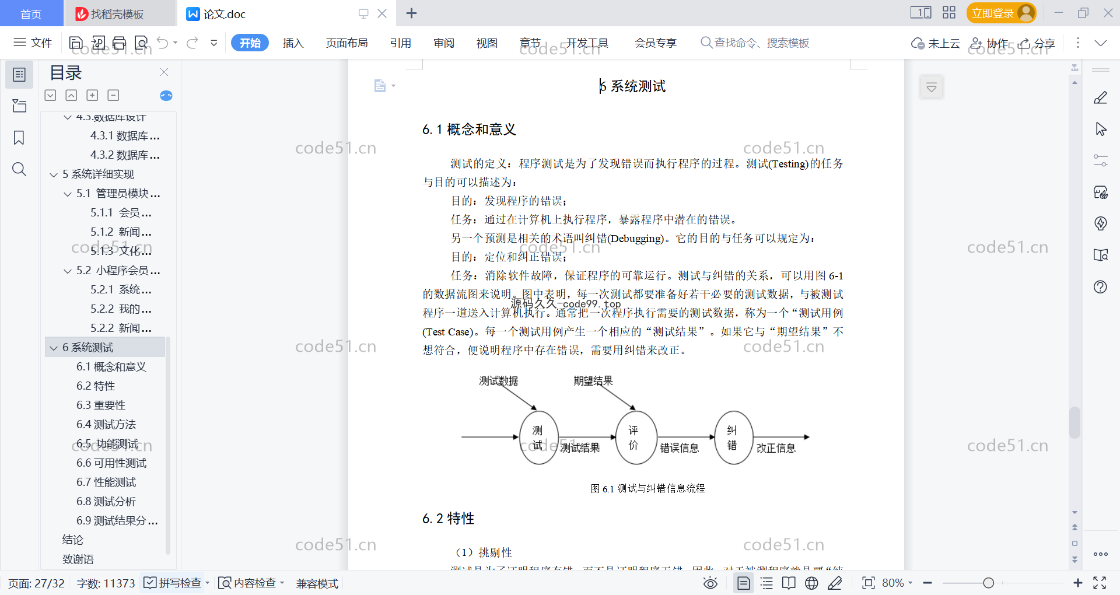Image resolution: width=1120 pixels, height=595 pixels.
Task: Click the grid apps icon in title bar
Action: [x=949, y=13]
